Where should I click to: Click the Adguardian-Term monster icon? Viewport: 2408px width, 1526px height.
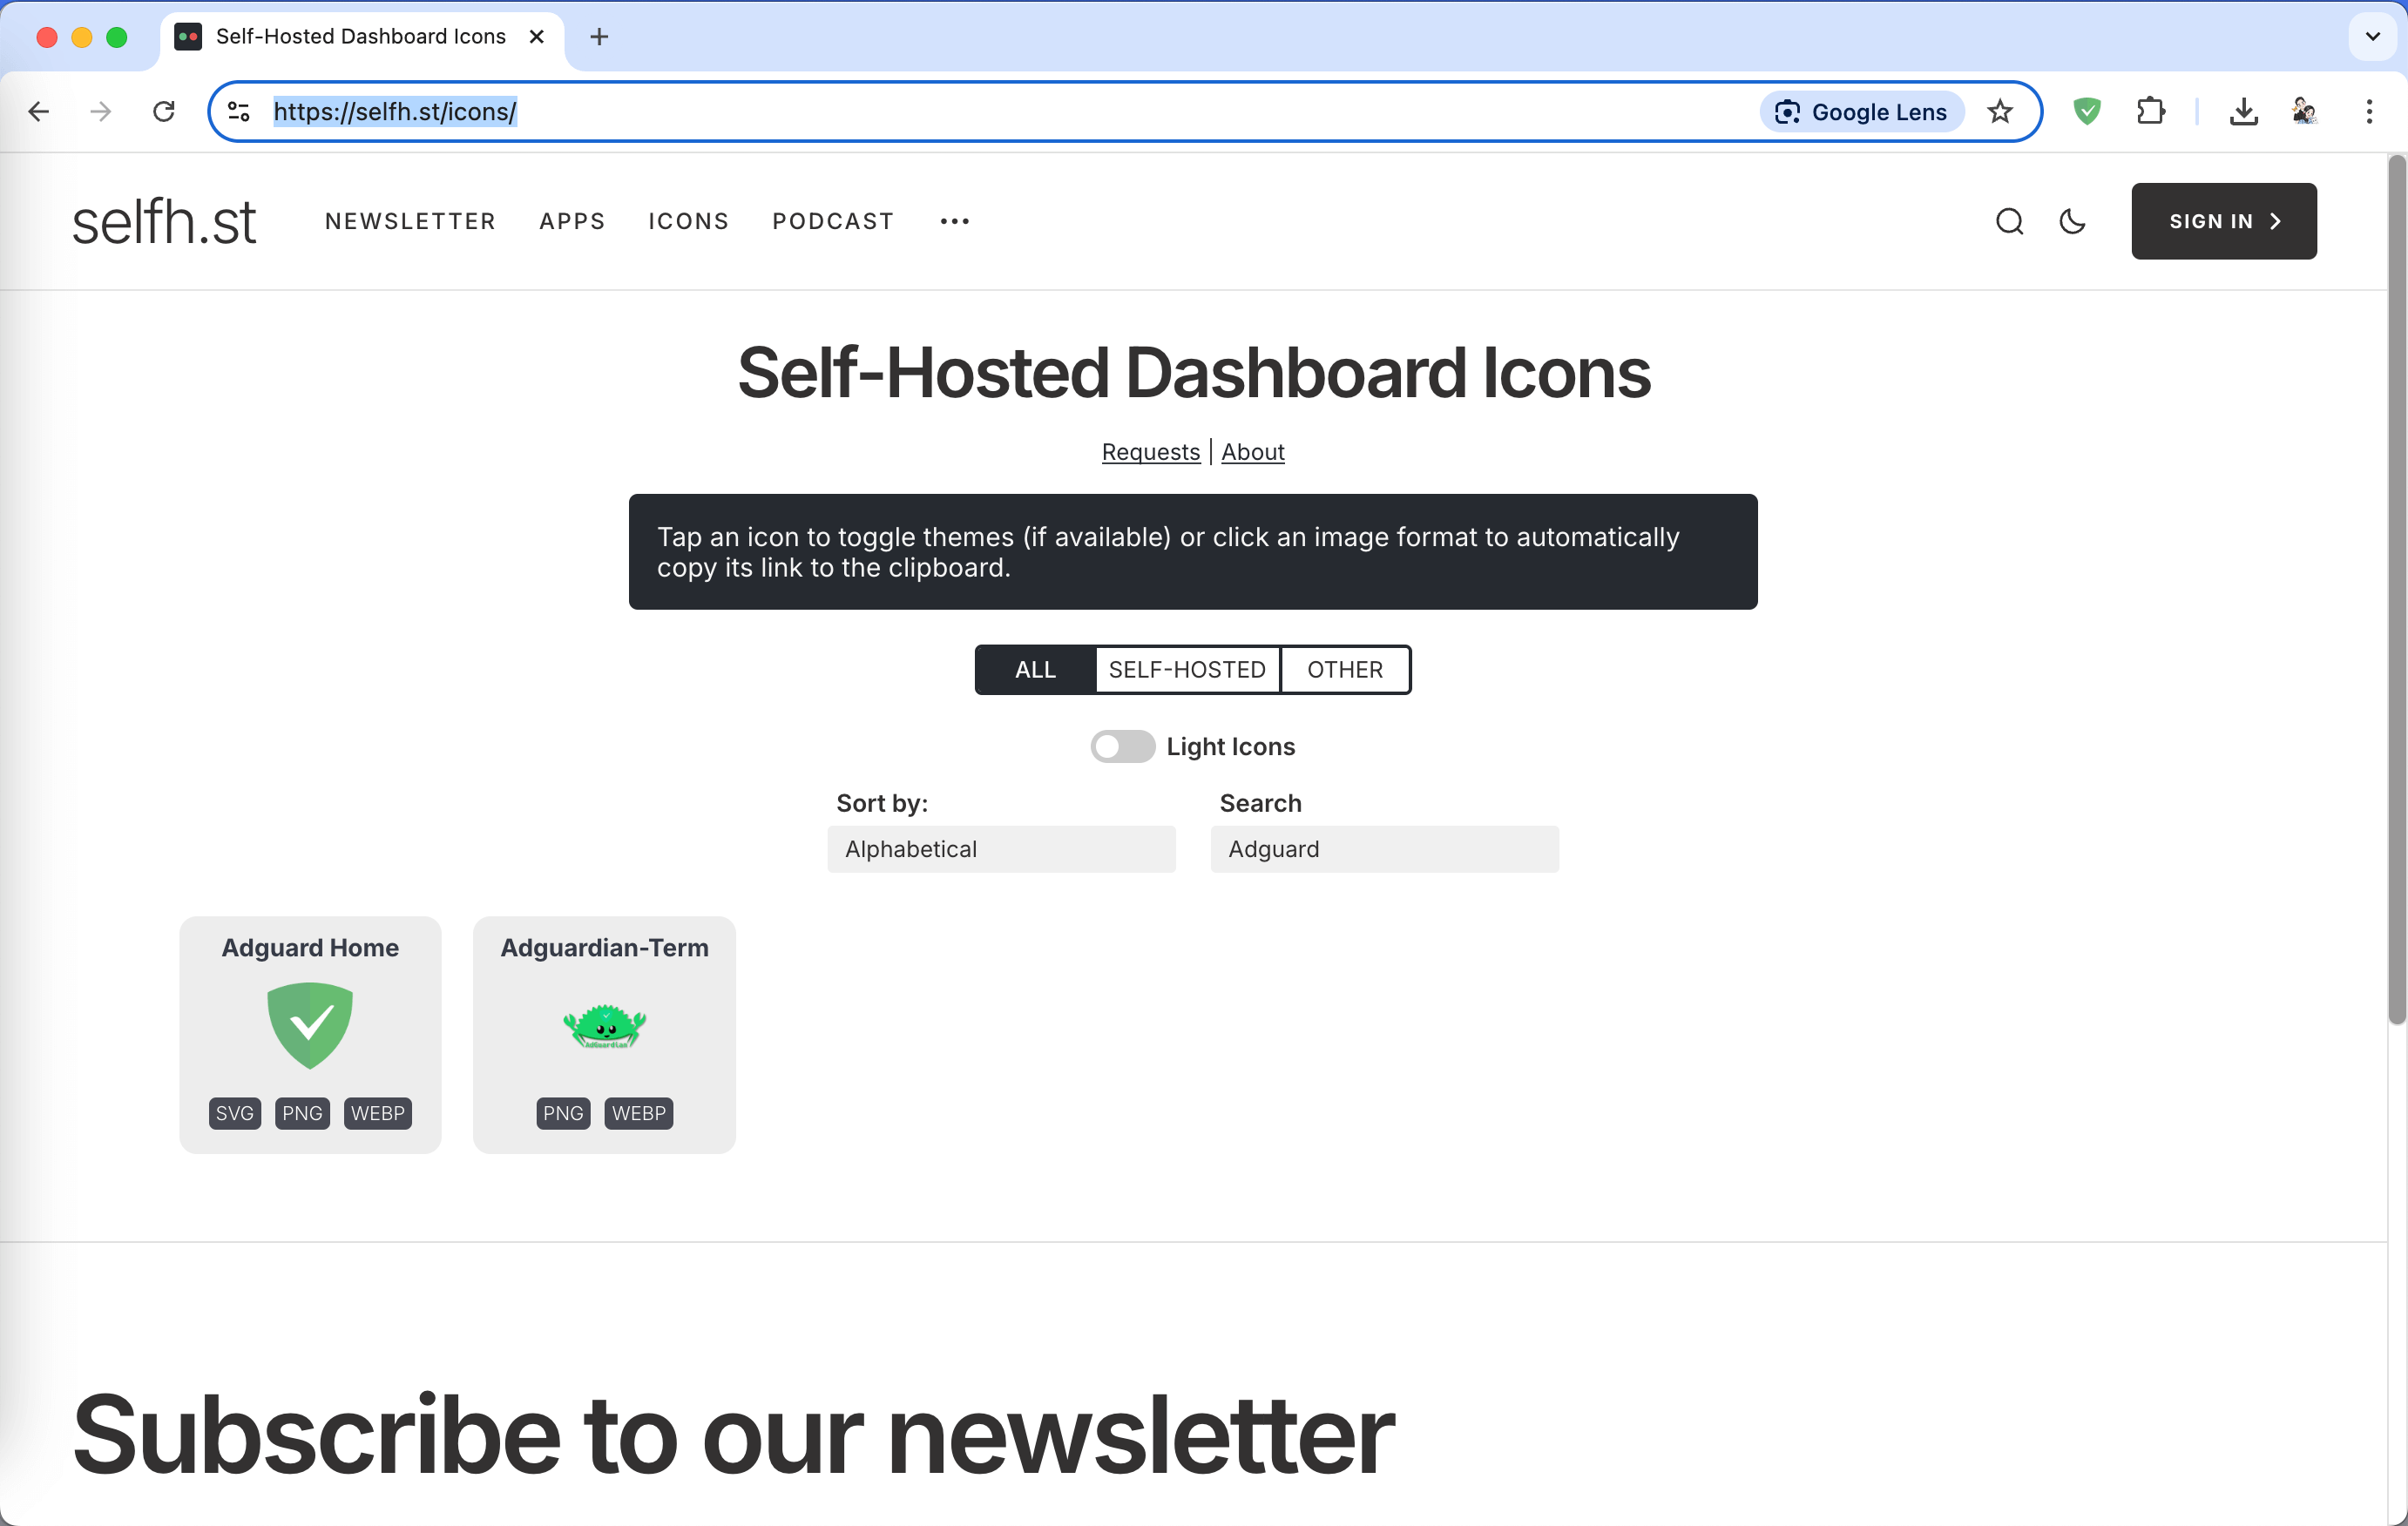[x=602, y=1023]
